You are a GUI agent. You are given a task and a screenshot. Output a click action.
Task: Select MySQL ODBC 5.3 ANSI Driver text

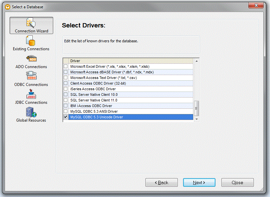pyautogui.click(x=94, y=111)
